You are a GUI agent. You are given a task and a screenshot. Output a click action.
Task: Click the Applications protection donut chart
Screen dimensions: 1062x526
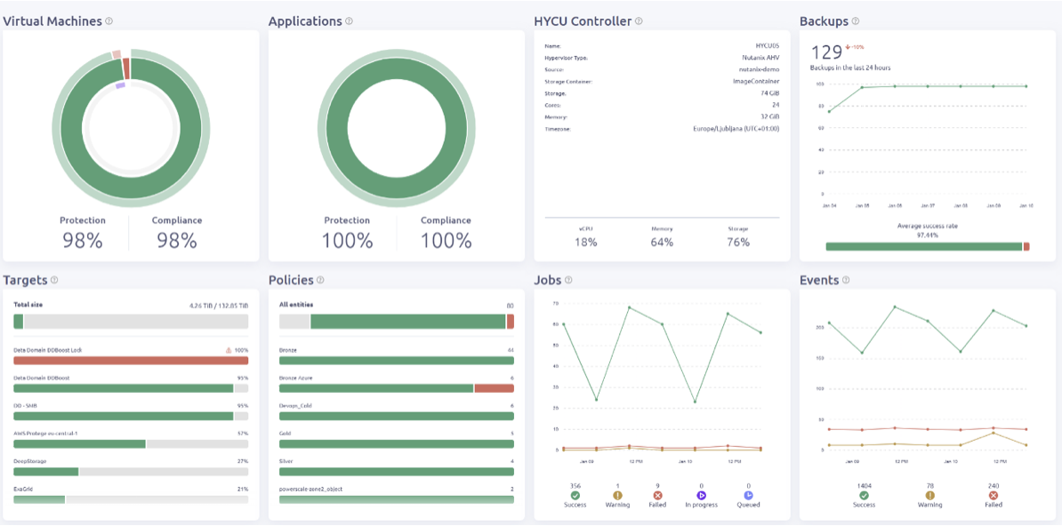[396, 121]
